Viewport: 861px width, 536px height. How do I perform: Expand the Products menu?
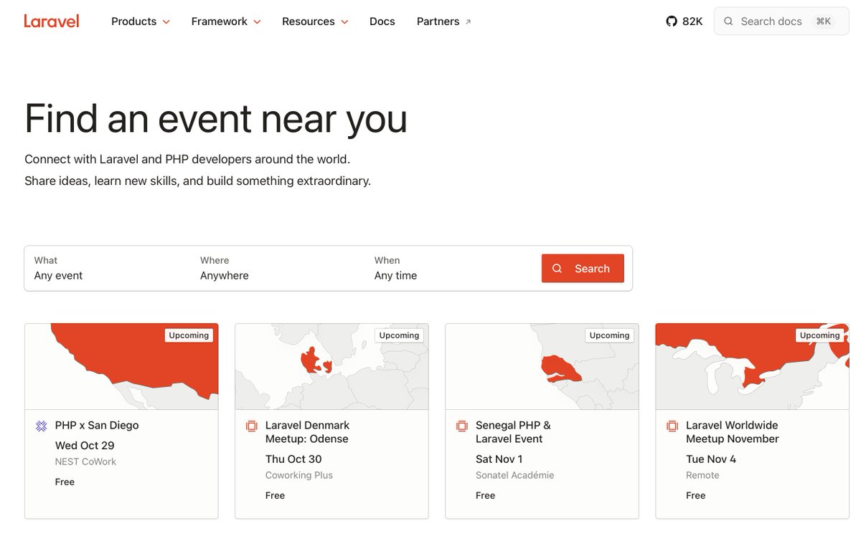tap(141, 21)
